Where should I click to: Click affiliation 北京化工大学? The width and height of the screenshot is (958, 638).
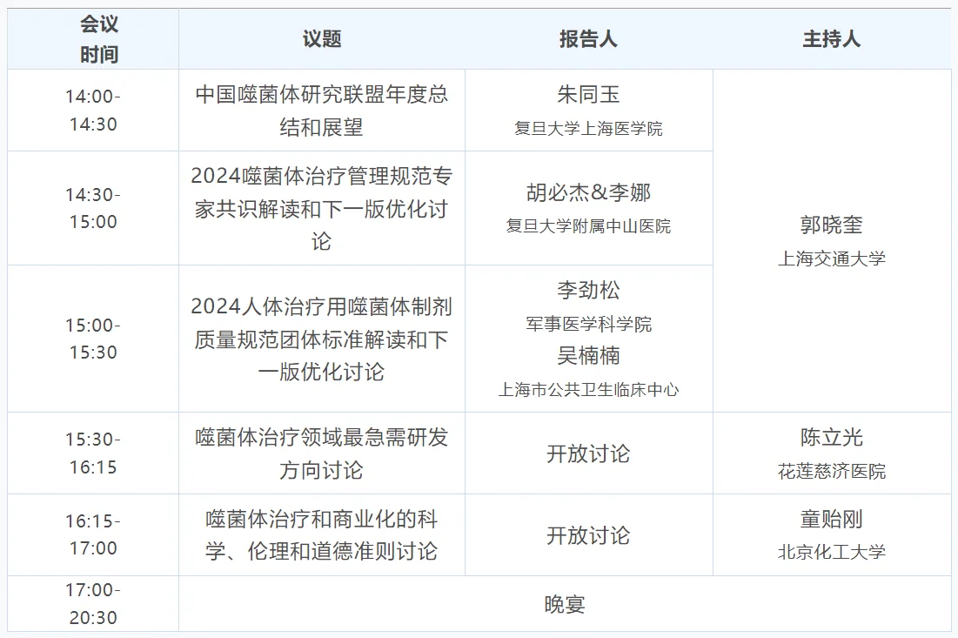tap(832, 553)
